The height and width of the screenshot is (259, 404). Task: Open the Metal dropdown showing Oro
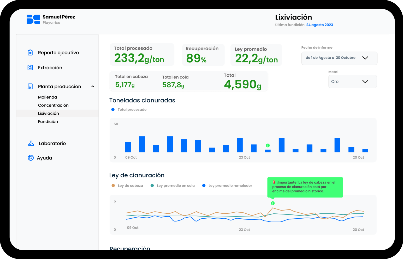pyautogui.click(x=352, y=81)
